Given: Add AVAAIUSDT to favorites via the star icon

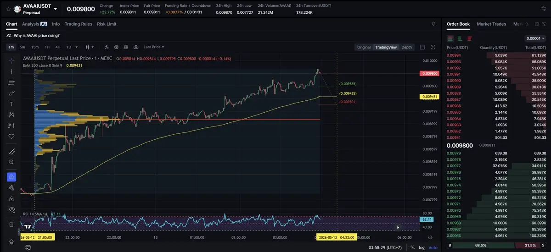Looking at the screenshot, I should tap(8, 9).
